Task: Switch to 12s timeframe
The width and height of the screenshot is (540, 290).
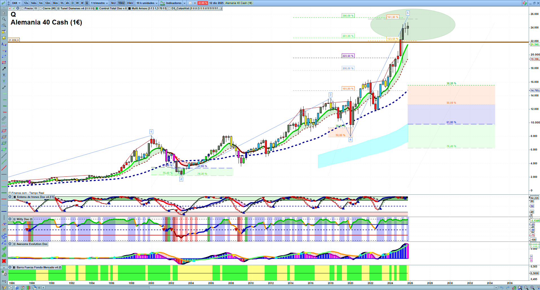Action: coord(26,3)
